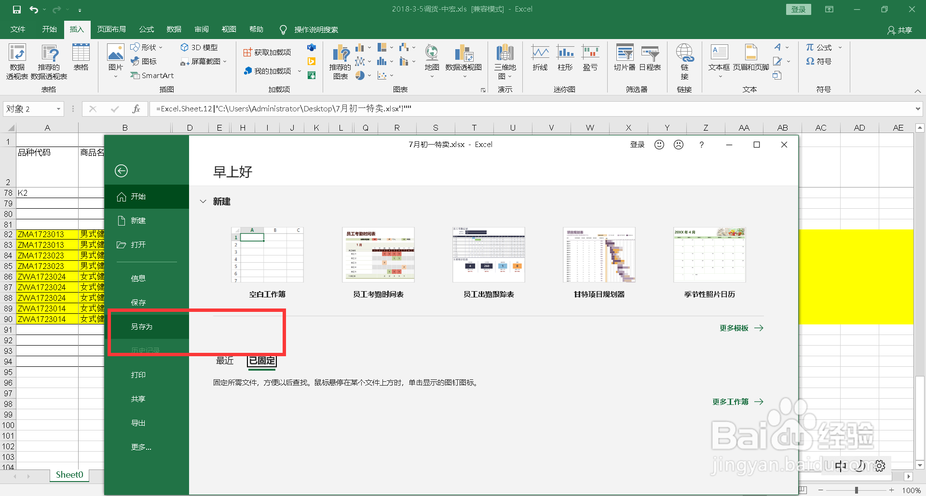The width and height of the screenshot is (926, 496).
Task: Open Recommended Charts (推荐的图表)
Action: coord(340,62)
